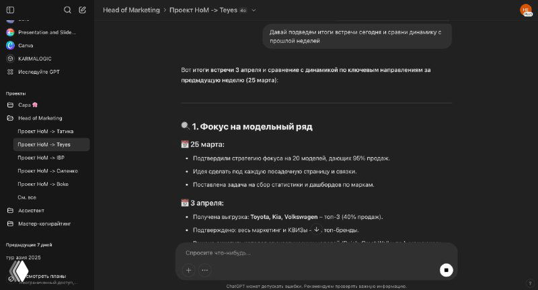
Task: Go to Head of Marketing breadcrumb
Action: 131,10
